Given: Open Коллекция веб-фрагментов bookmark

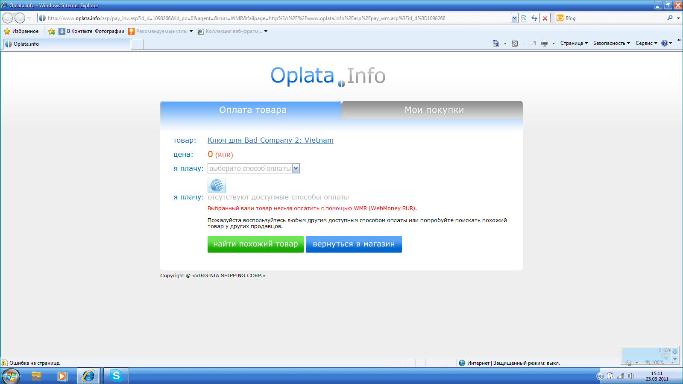Looking at the screenshot, I should [x=232, y=31].
